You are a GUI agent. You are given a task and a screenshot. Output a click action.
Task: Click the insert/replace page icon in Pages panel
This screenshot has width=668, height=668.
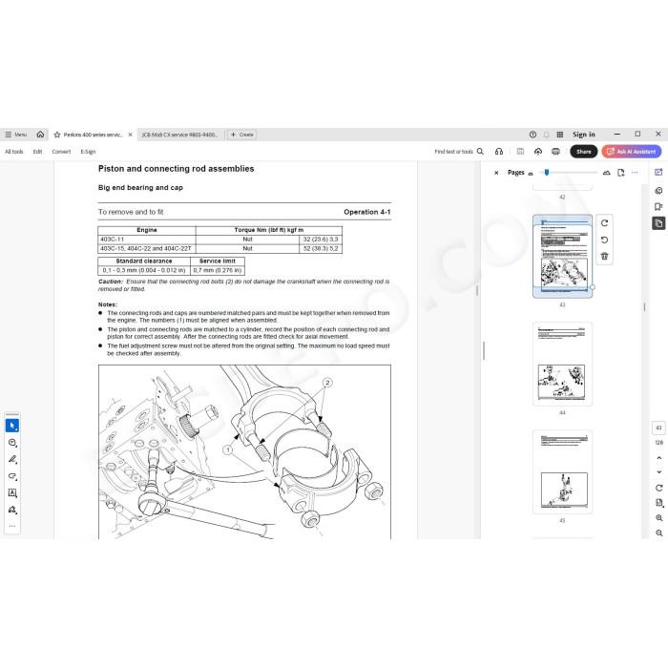[621, 173]
